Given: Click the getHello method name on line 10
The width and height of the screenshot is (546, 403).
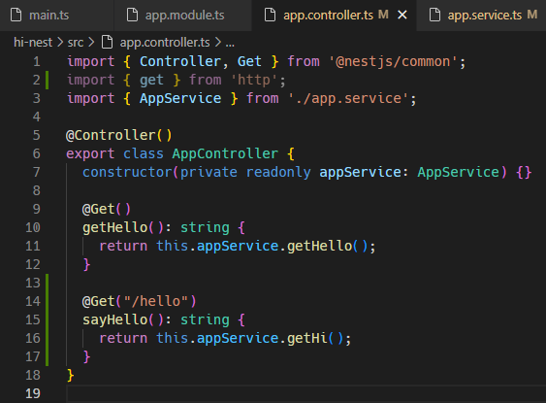Looking at the screenshot, I should pyautogui.click(x=115, y=227).
